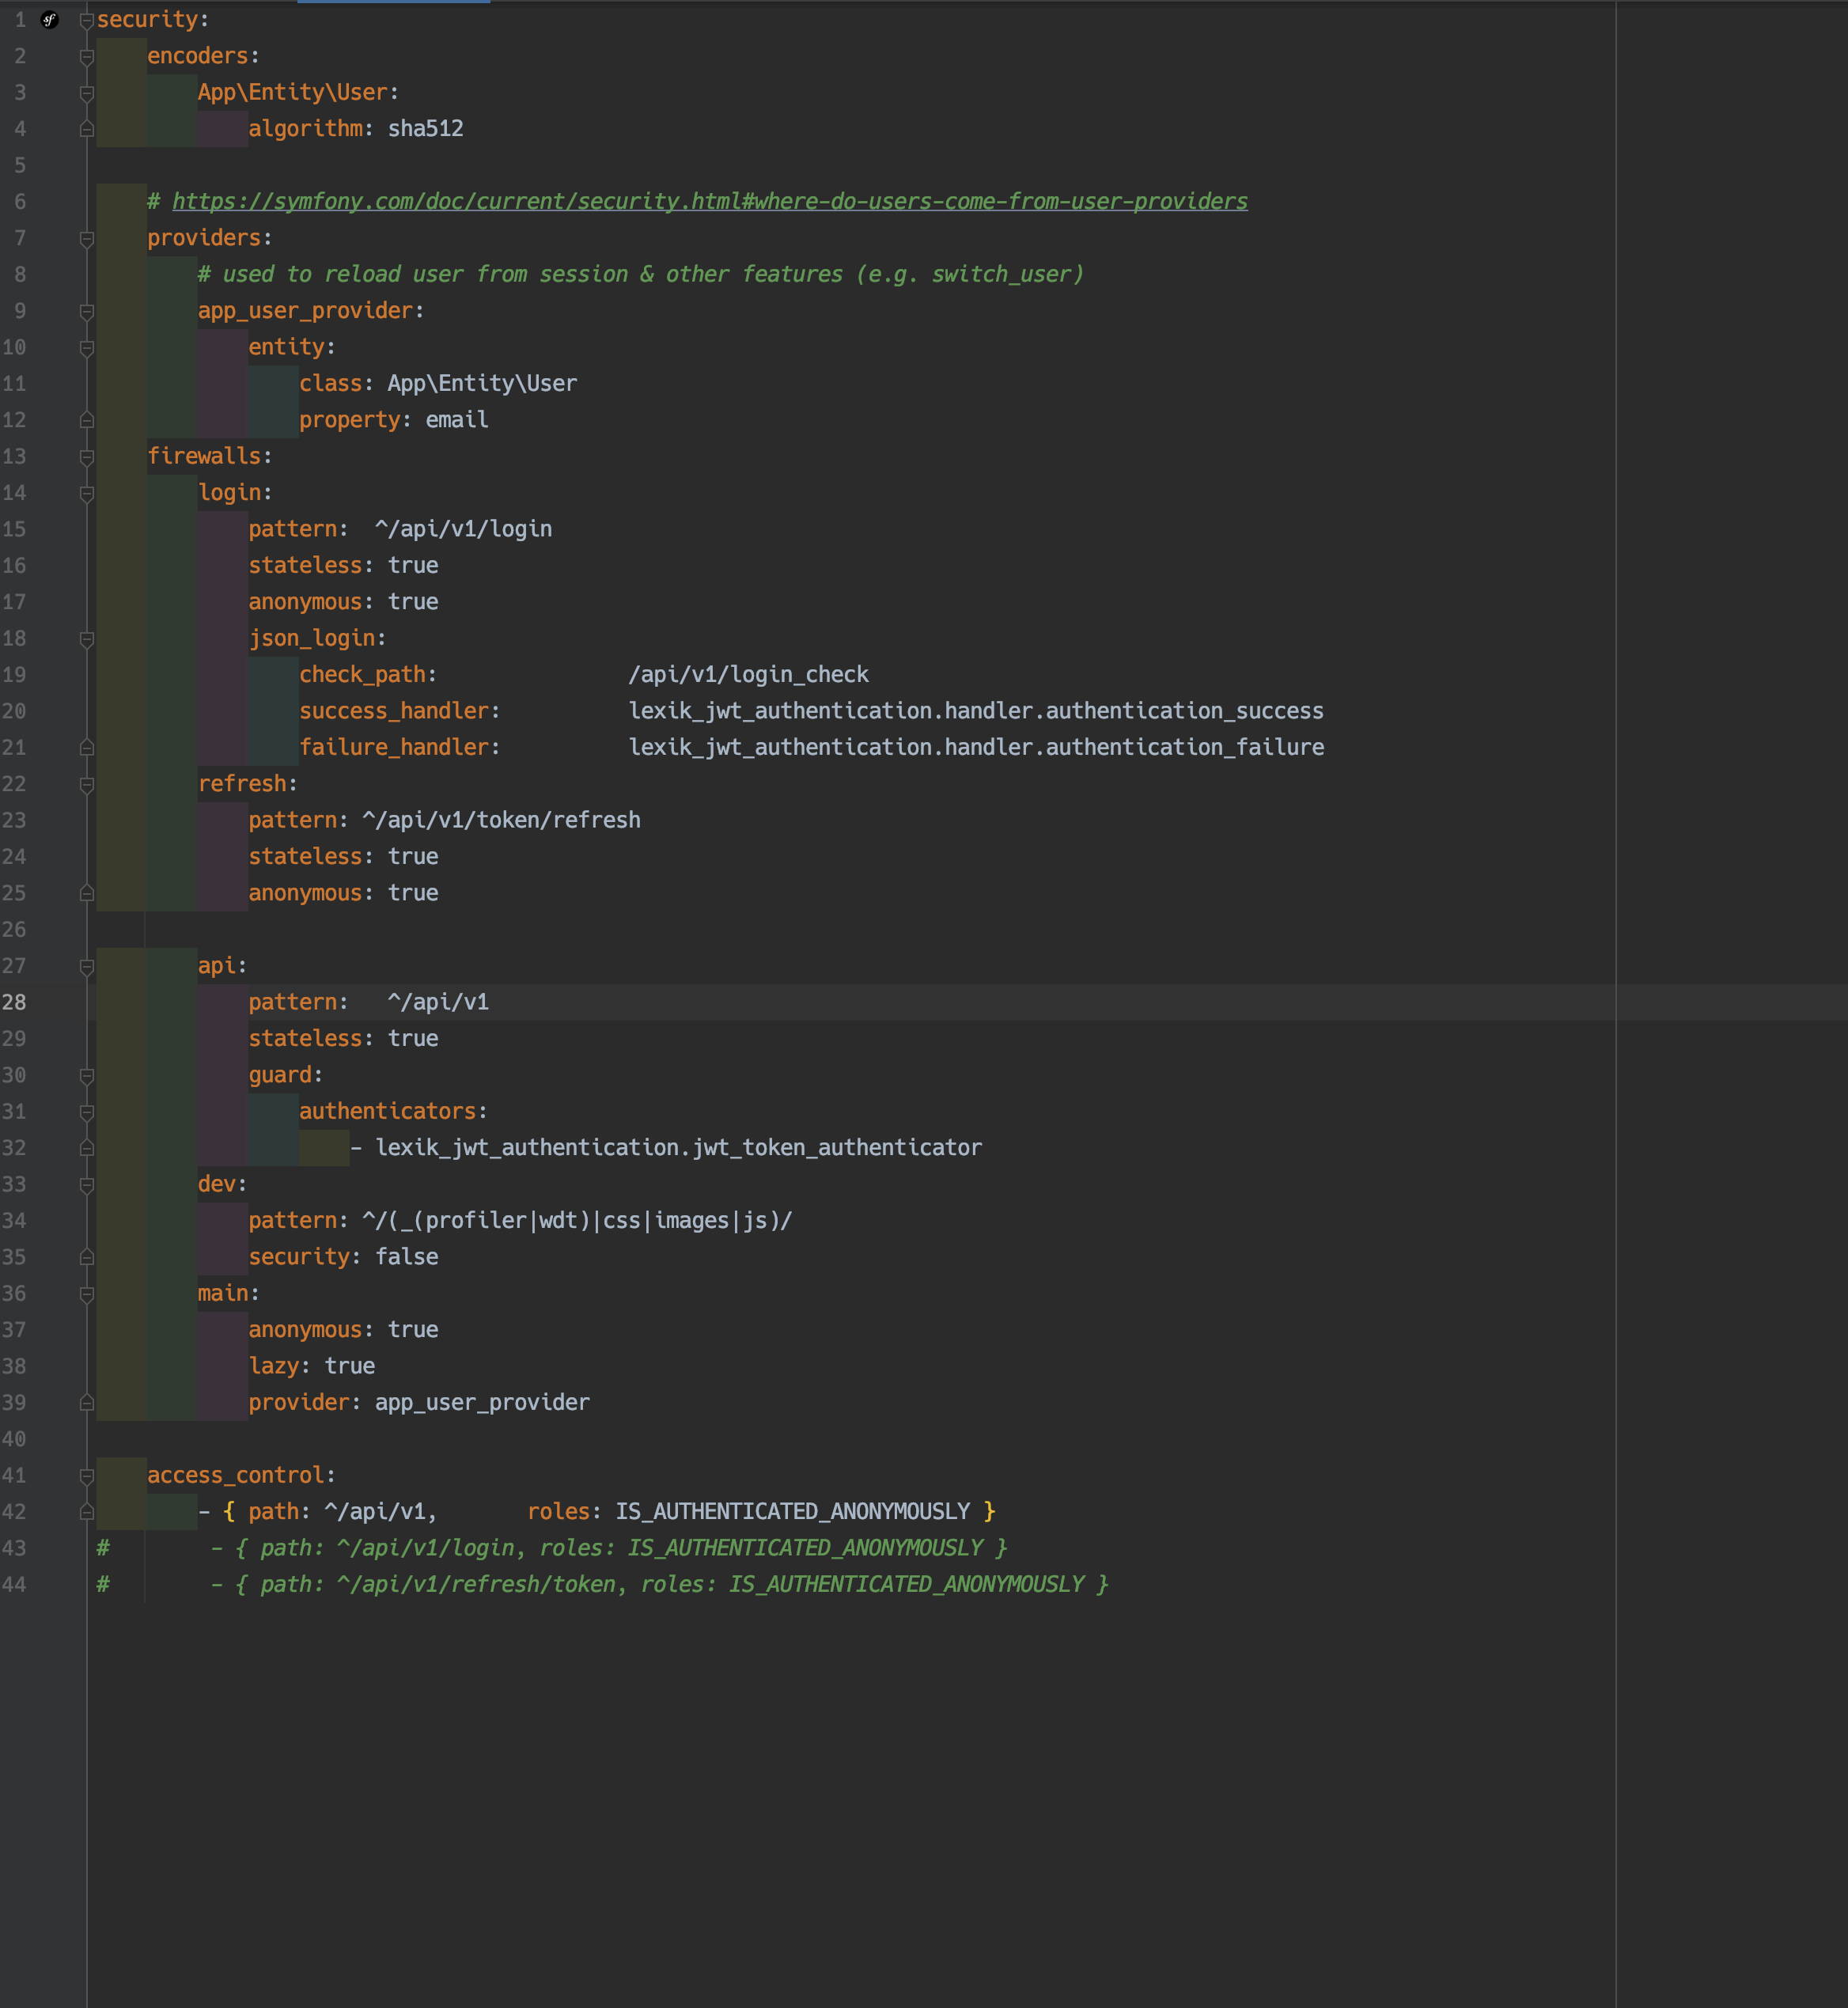This screenshot has height=2008, width=1848.
Task: Collapse the refresh firewall fold marker
Action: coord(87,785)
